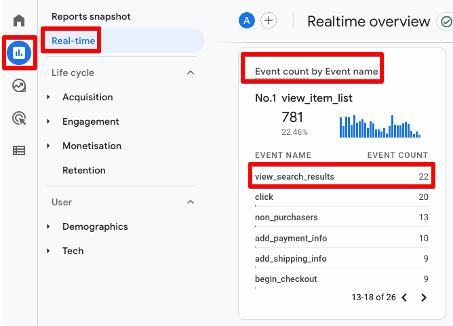Screen dimensions: 453x326
Task: Expand the Monetisation menu item
Action: pos(49,146)
